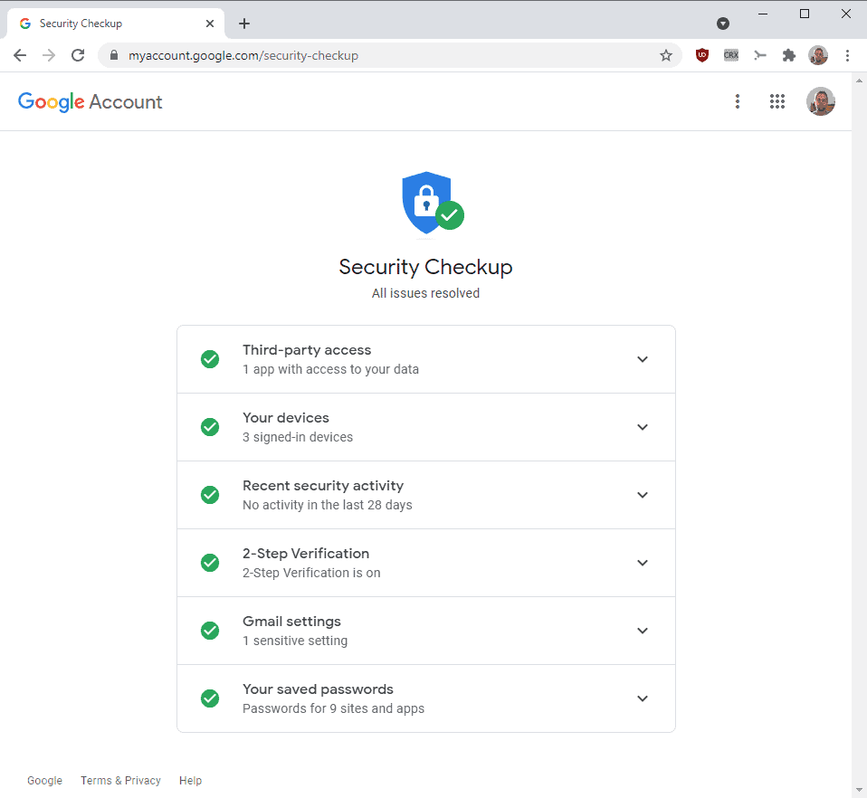Screen dimensions: 867x798
Task: Open the uBlock Origin extension
Action: click(x=701, y=55)
